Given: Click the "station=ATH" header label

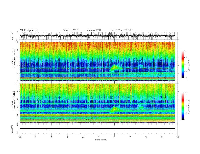Looking at the screenshot, I should (94, 30).
